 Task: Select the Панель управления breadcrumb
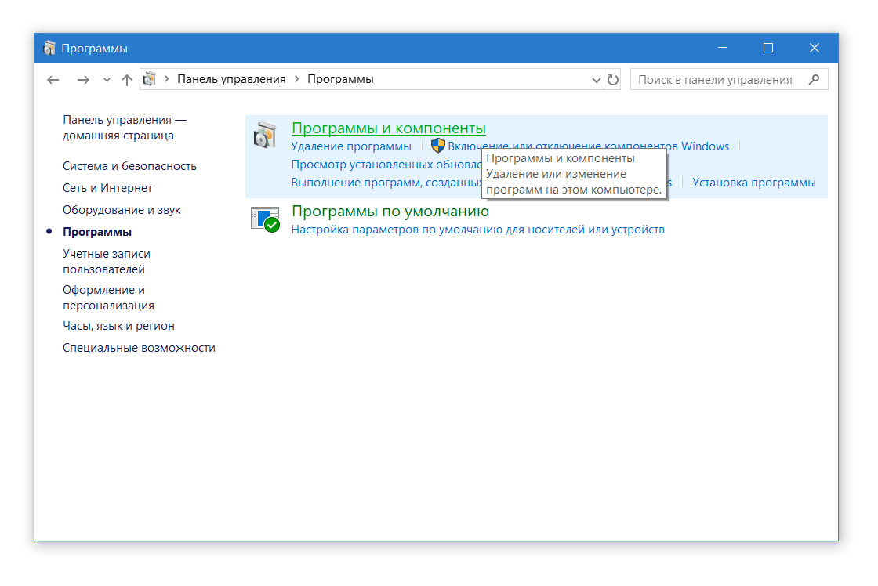[231, 79]
